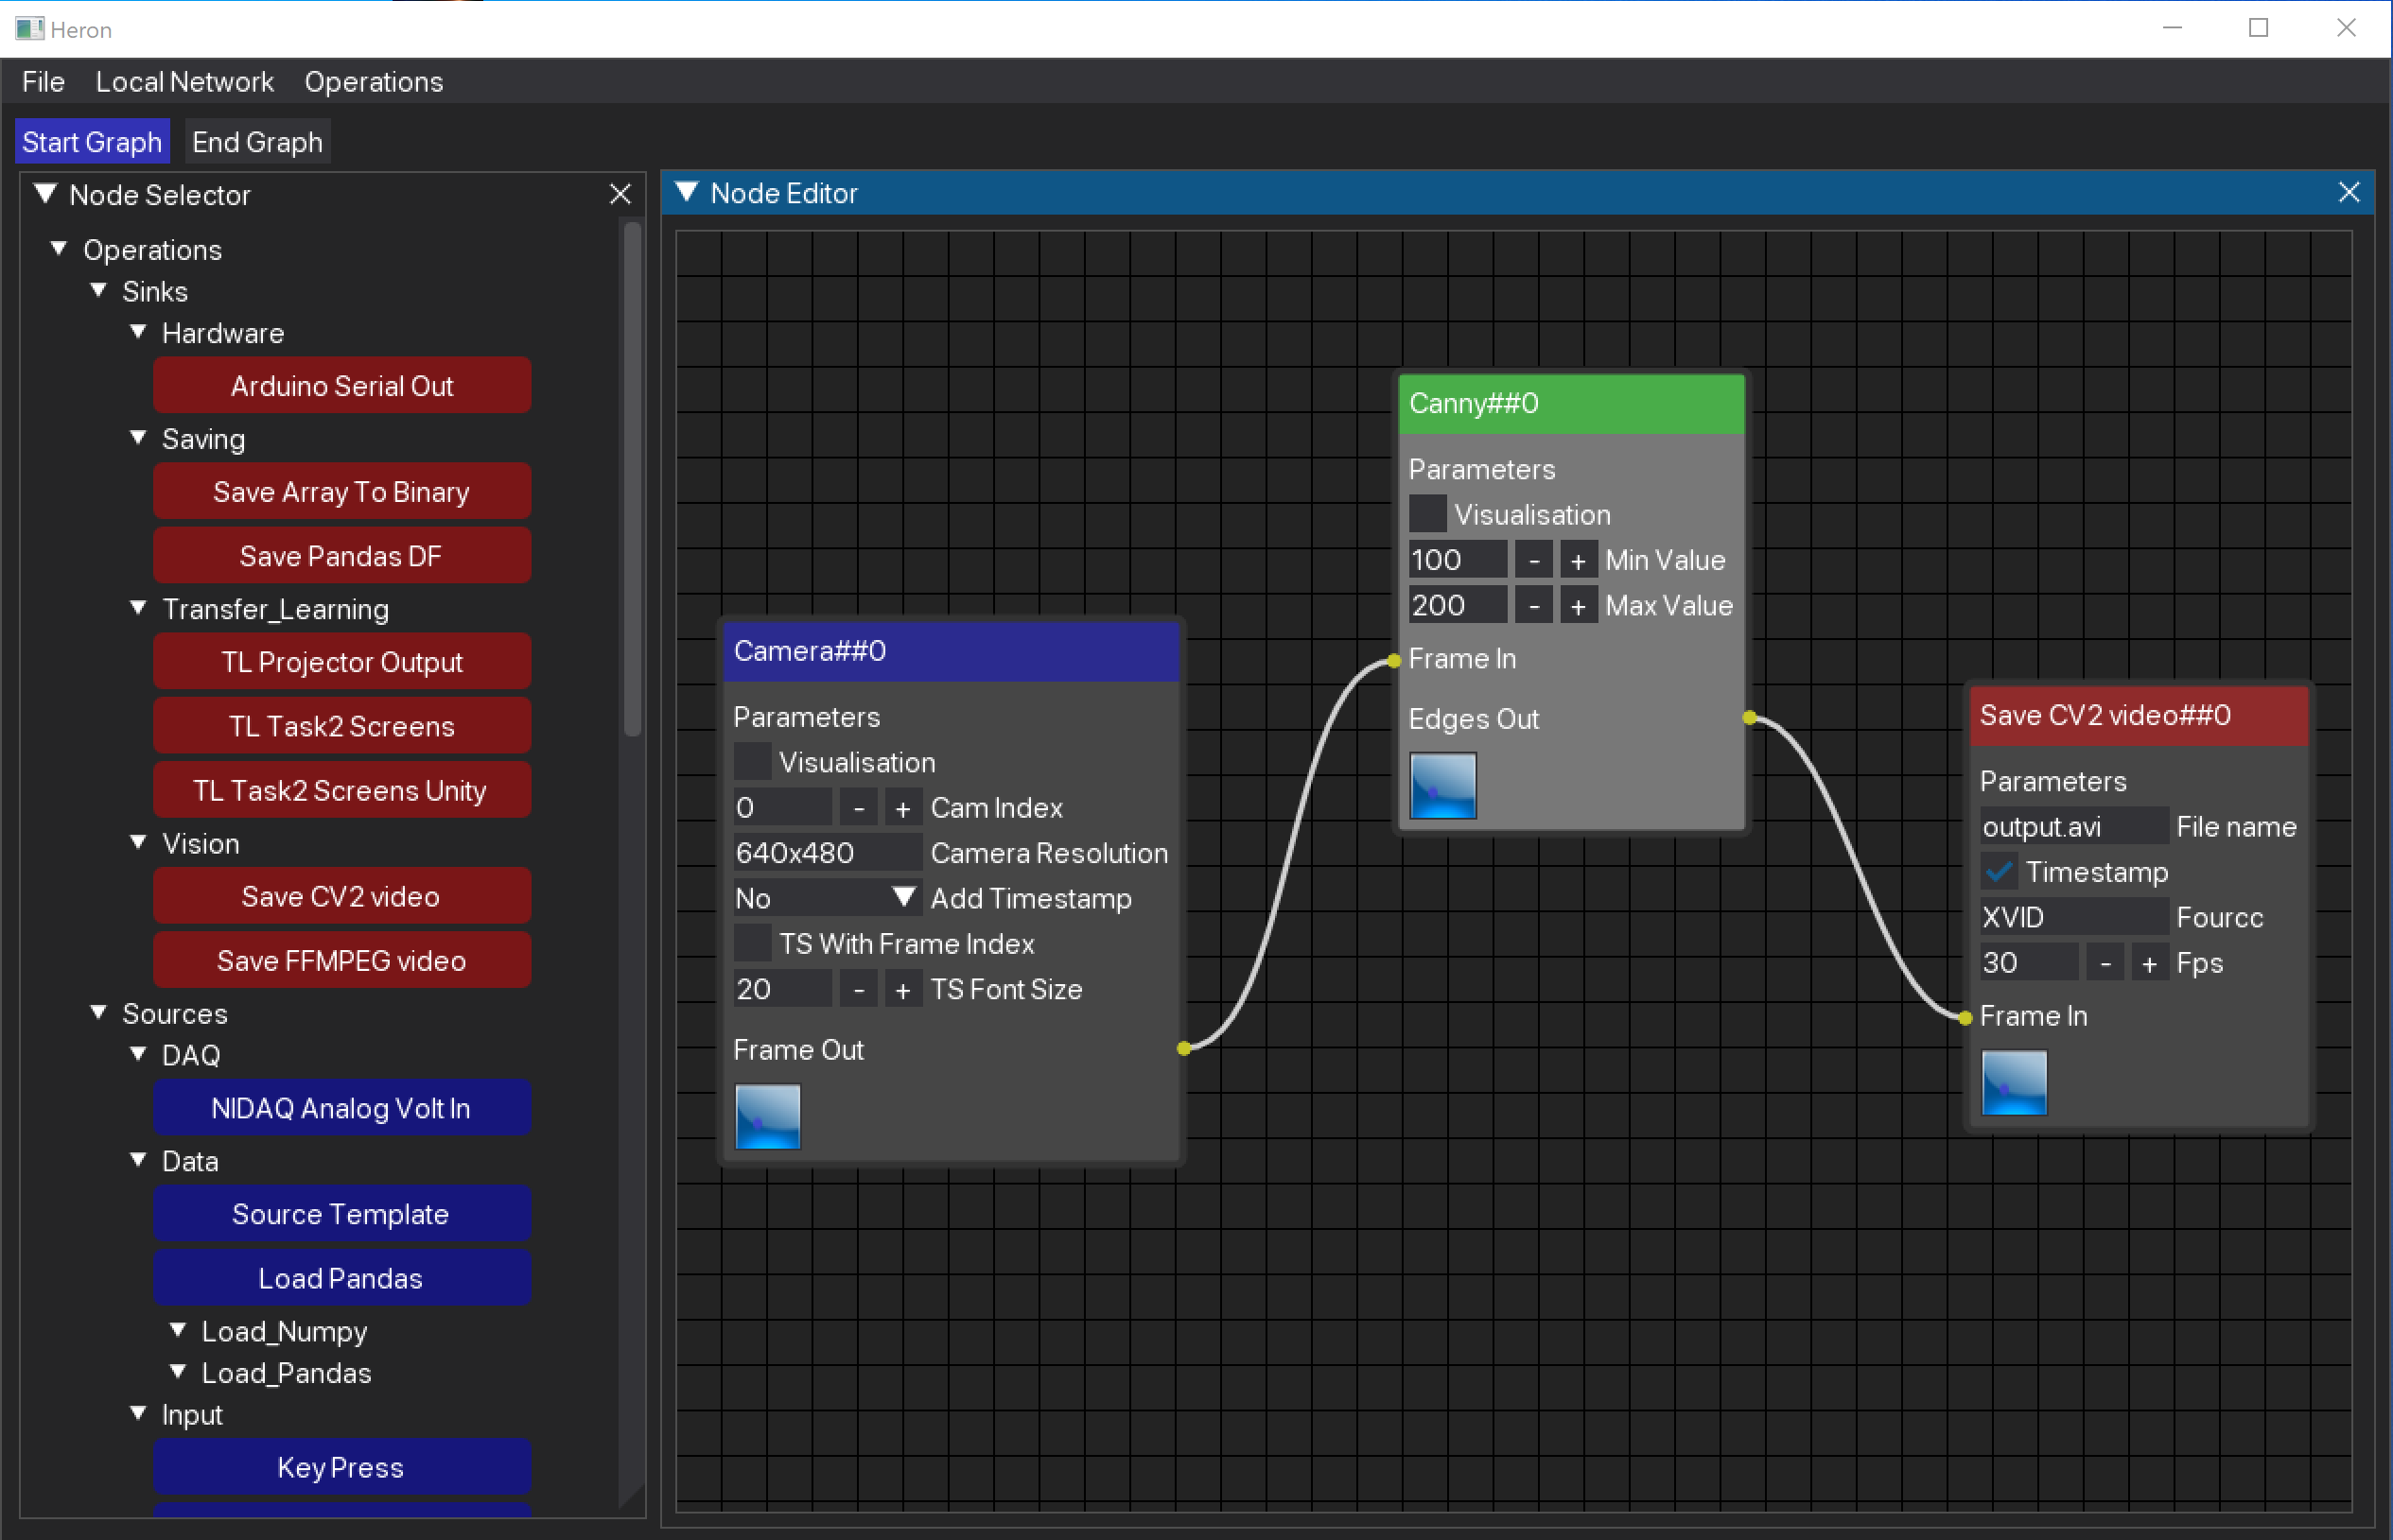Image resolution: width=2393 pixels, height=1540 pixels.
Task: Click the Canny node's blue thumbnail icon
Action: coord(1442,785)
